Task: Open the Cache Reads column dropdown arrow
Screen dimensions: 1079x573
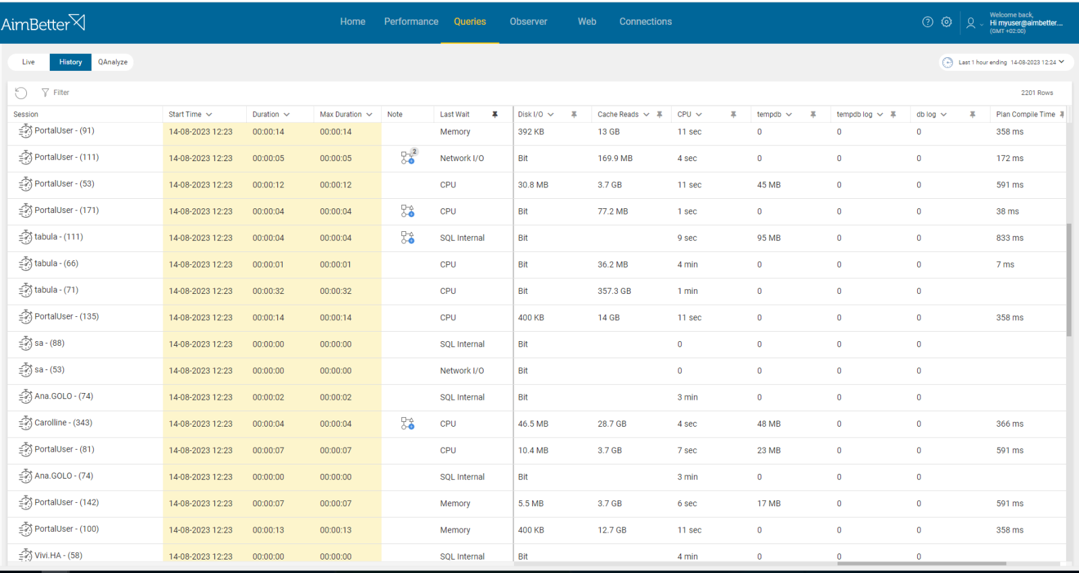Action: 646,115
